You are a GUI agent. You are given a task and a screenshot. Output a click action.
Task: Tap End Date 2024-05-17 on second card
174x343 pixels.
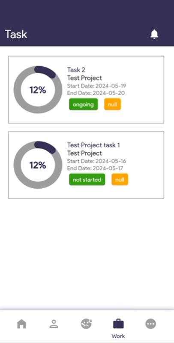(x=95, y=168)
